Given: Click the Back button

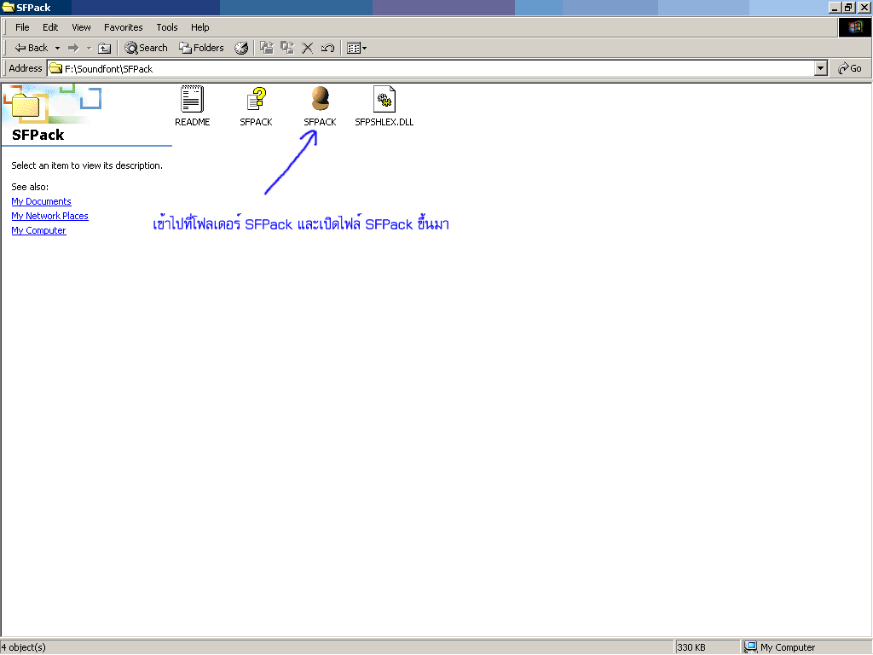Looking at the screenshot, I should 32,48.
